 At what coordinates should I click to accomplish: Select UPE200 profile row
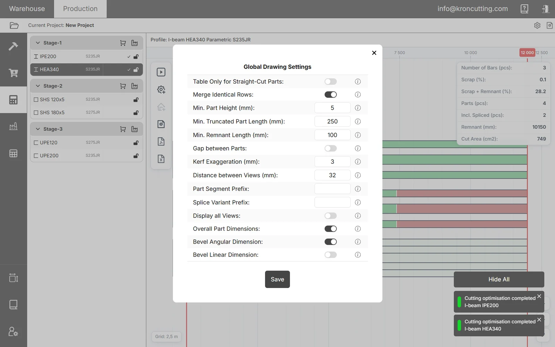tap(87, 155)
